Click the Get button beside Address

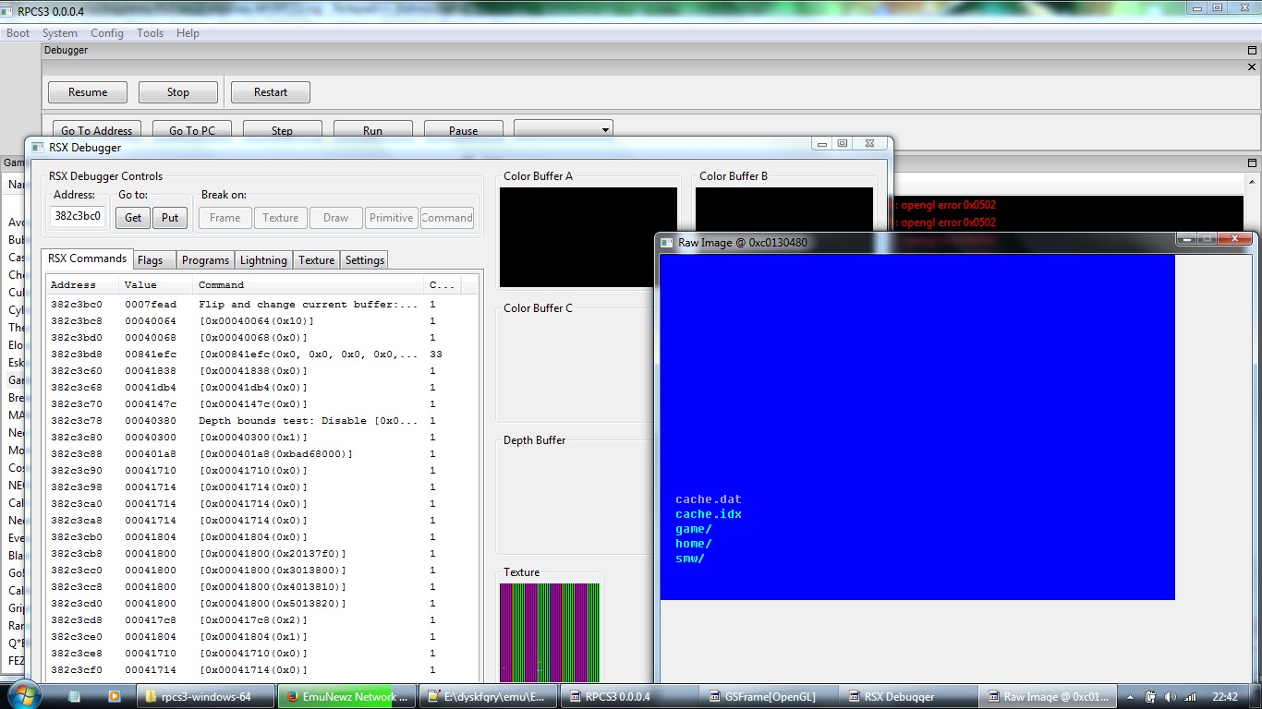coord(133,218)
